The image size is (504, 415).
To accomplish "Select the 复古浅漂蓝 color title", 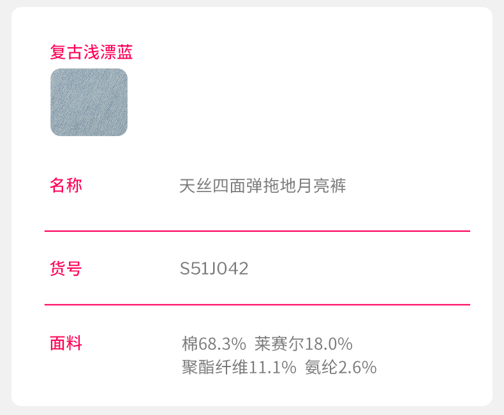I will click(x=91, y=52).
